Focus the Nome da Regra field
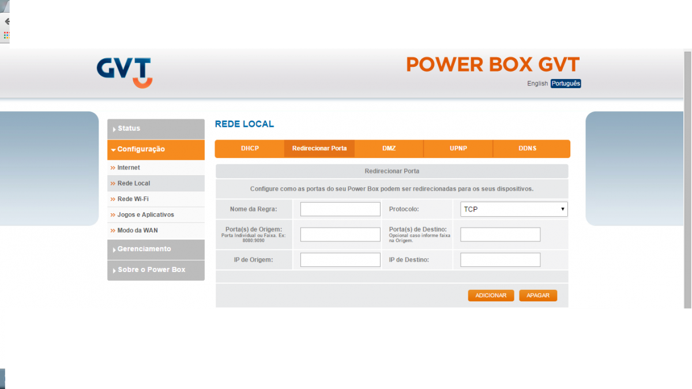Screen dimensions: 692x389 point(340,209)
